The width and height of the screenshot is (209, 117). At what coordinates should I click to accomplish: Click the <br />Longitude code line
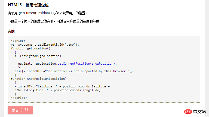point(57,90)
